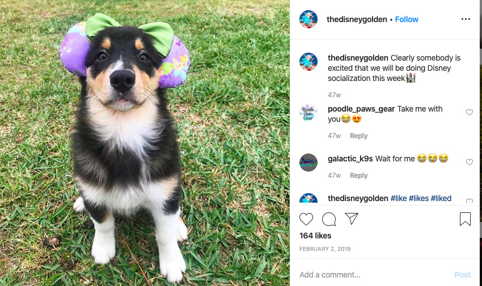Like poodle_paws_gear's comment heart
This screenshot has height=286, width=482.
pos(469,112)
